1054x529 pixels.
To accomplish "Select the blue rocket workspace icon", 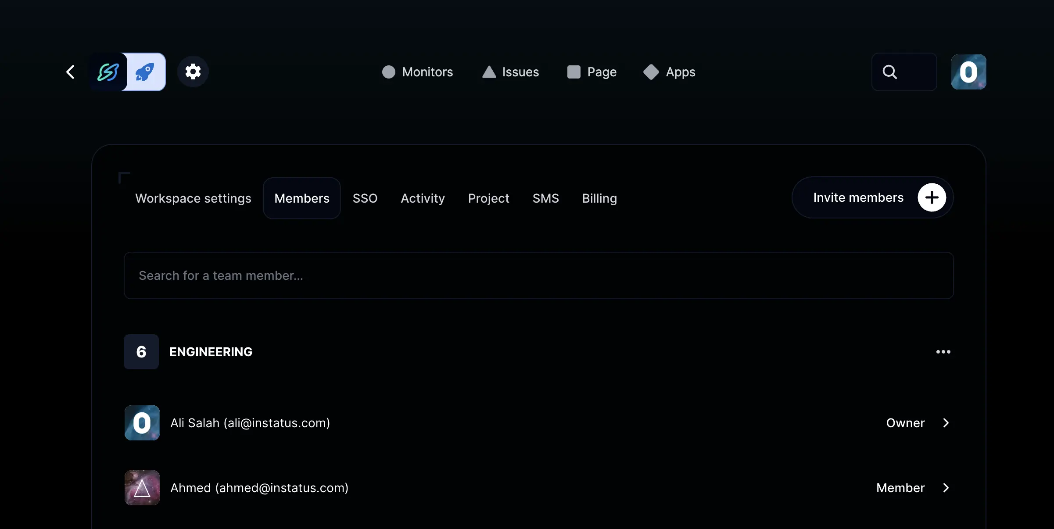I will (x=145, y=72).
